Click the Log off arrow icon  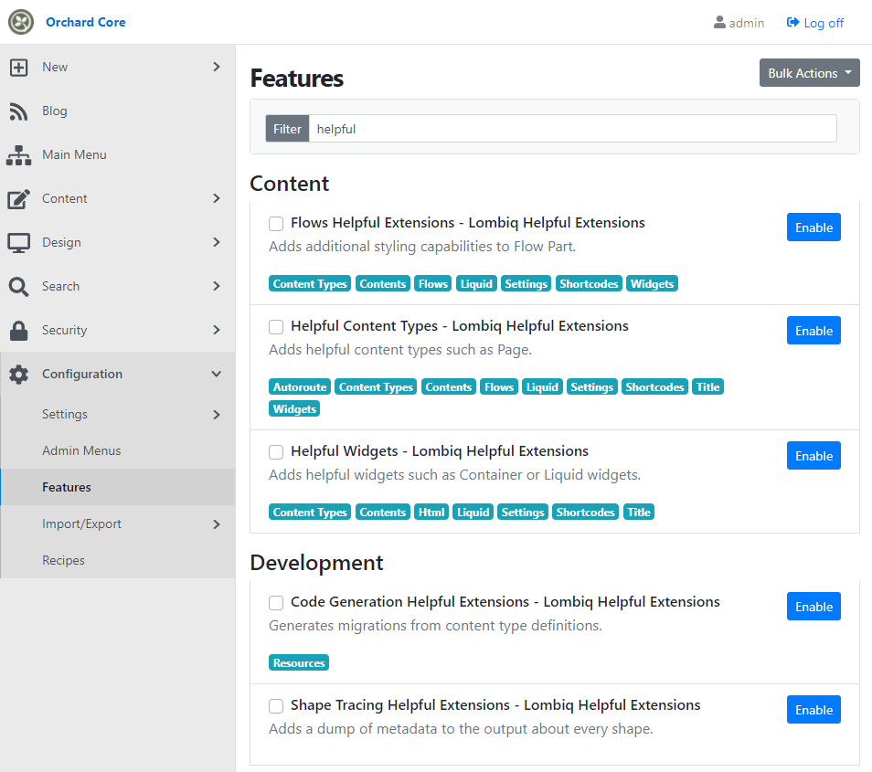[792, 22]
